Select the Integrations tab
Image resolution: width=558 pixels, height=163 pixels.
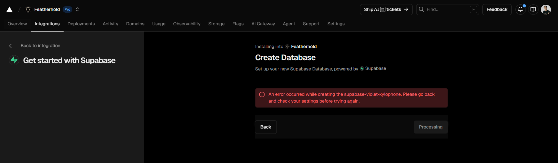47,24
